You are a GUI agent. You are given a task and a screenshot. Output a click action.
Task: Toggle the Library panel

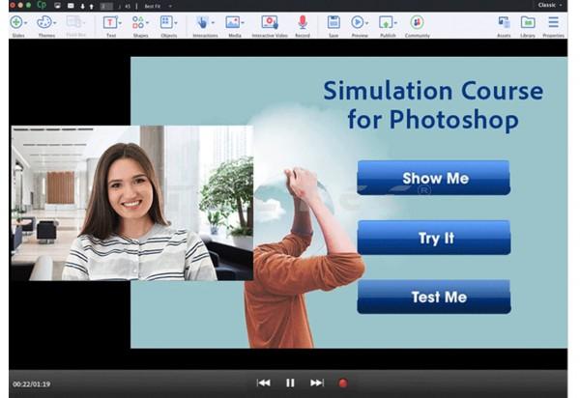pos(528,22)
